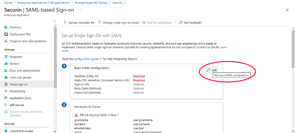295x133 pixels.
Task: Click the user.givenname value
Action: pos(142,120)
